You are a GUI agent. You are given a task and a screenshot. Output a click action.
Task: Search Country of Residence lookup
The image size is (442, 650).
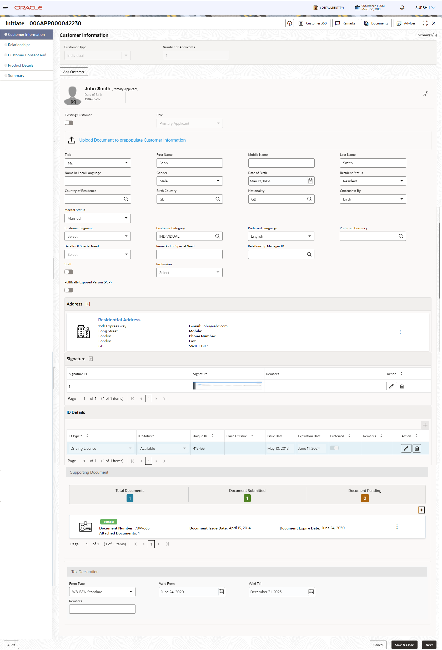(126, 199)
